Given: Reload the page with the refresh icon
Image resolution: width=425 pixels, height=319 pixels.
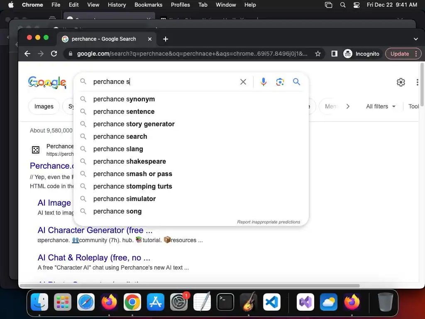Looking at the screenshot, I should (54, 54).
